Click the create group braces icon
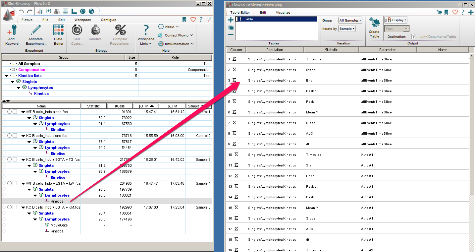The height and width of the screenshot is (252, 475). tap(48, 11)
